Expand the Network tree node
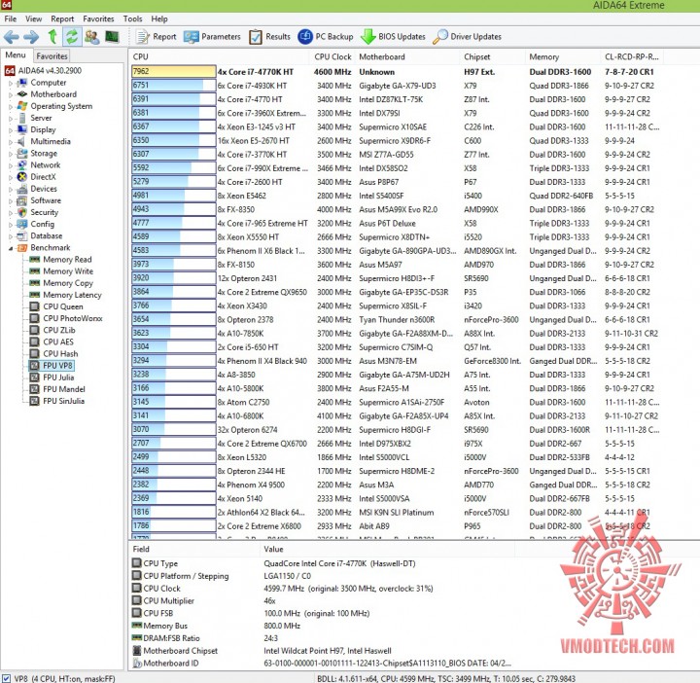This screenshot has height=683, width=700. (x=11, y=165)
